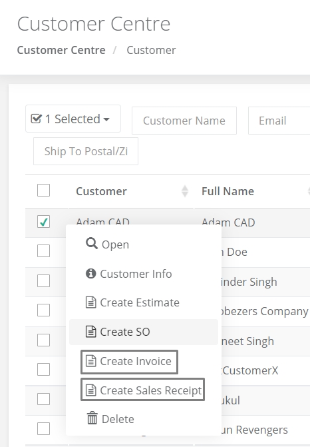
Task: Go to Customer Centre breadcrumb link
Action: point(61,50)
